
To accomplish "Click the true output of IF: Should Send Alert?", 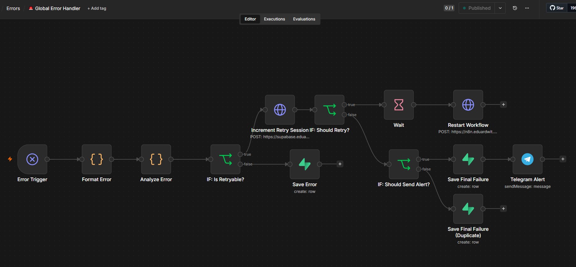I will 419,159.
